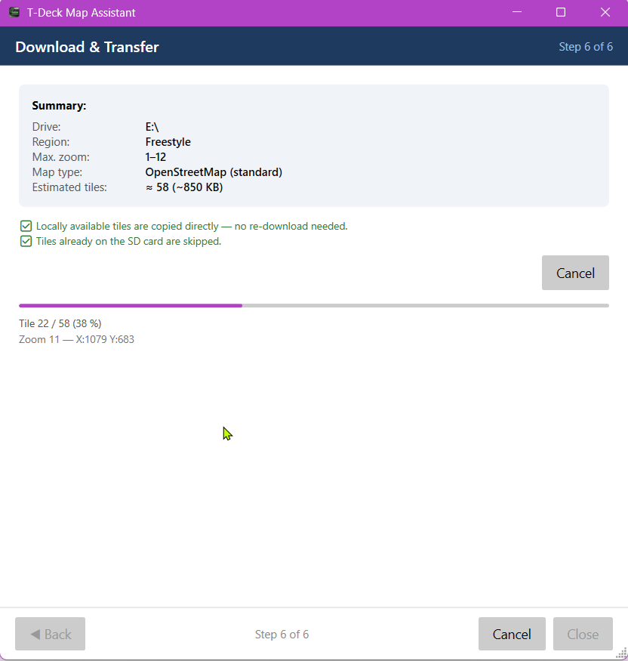The width and height of the screenshot is (628, 661).
Task: Click the locally available tiles checkmark icon
Action: pos(26,227)
